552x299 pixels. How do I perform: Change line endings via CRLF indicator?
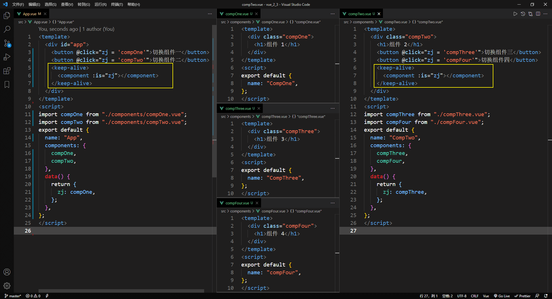click(x=475, y=296)
